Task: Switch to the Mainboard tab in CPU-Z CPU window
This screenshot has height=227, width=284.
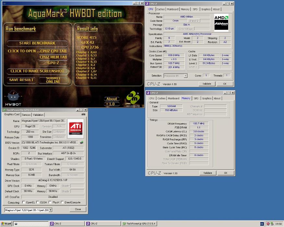Action: [173, 9]
